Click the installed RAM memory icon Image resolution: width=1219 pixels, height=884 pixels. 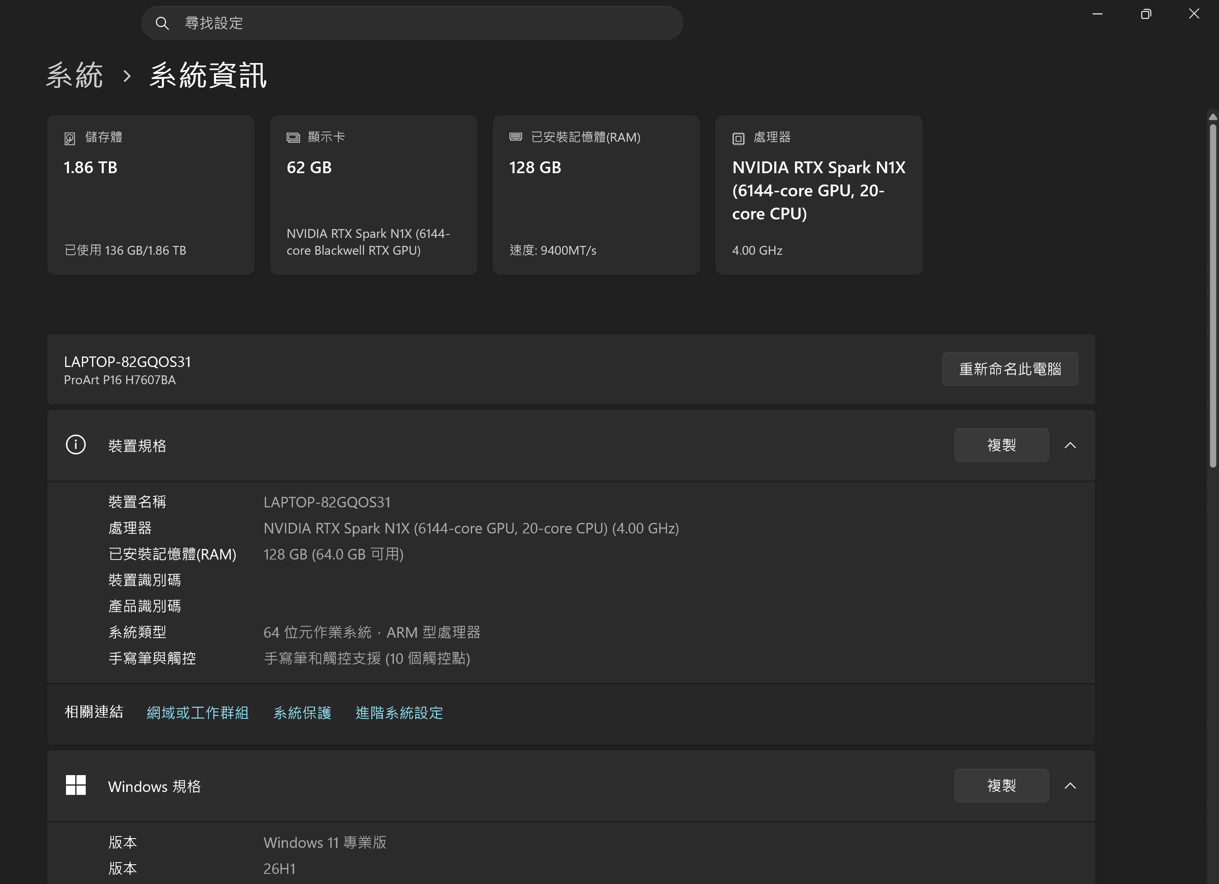[515, 137]
